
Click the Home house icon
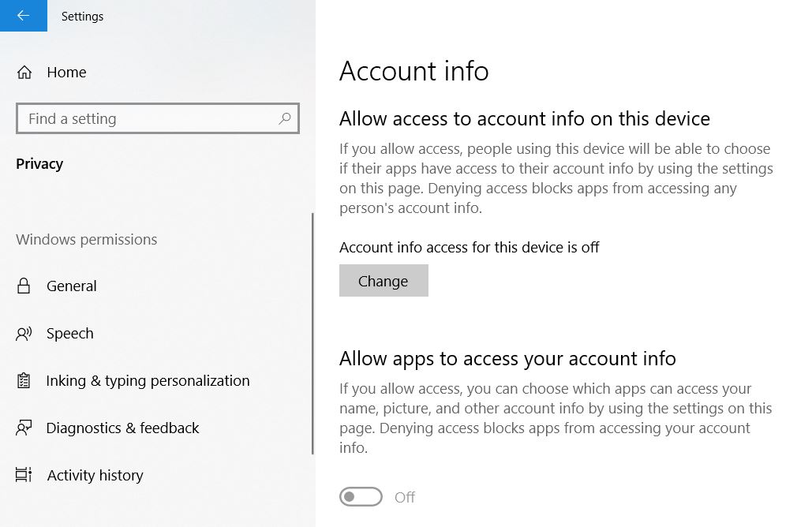point(24,73)
